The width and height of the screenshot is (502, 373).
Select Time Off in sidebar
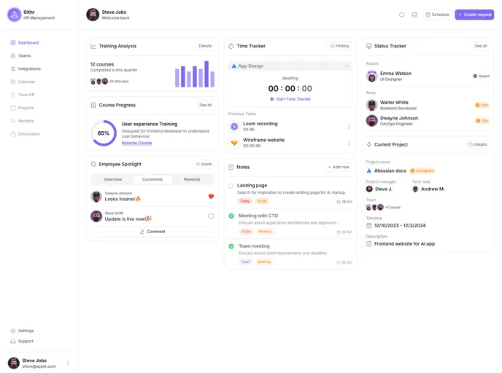23,95
